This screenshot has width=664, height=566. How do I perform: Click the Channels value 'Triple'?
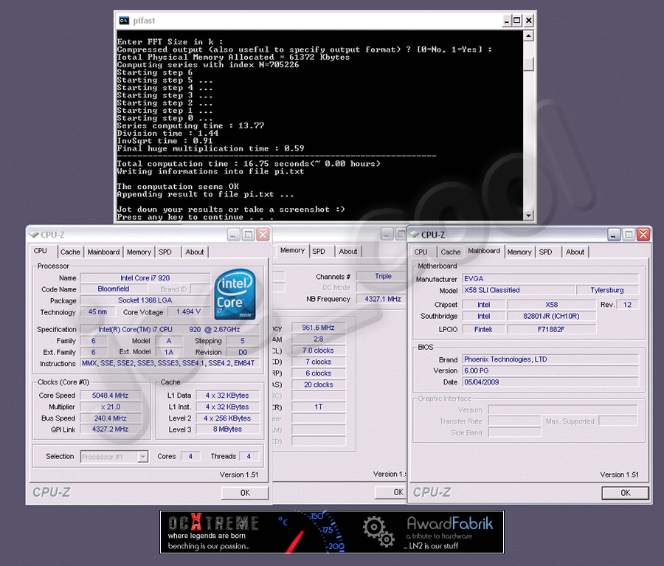pyautogui.click(x=382, y=276)
